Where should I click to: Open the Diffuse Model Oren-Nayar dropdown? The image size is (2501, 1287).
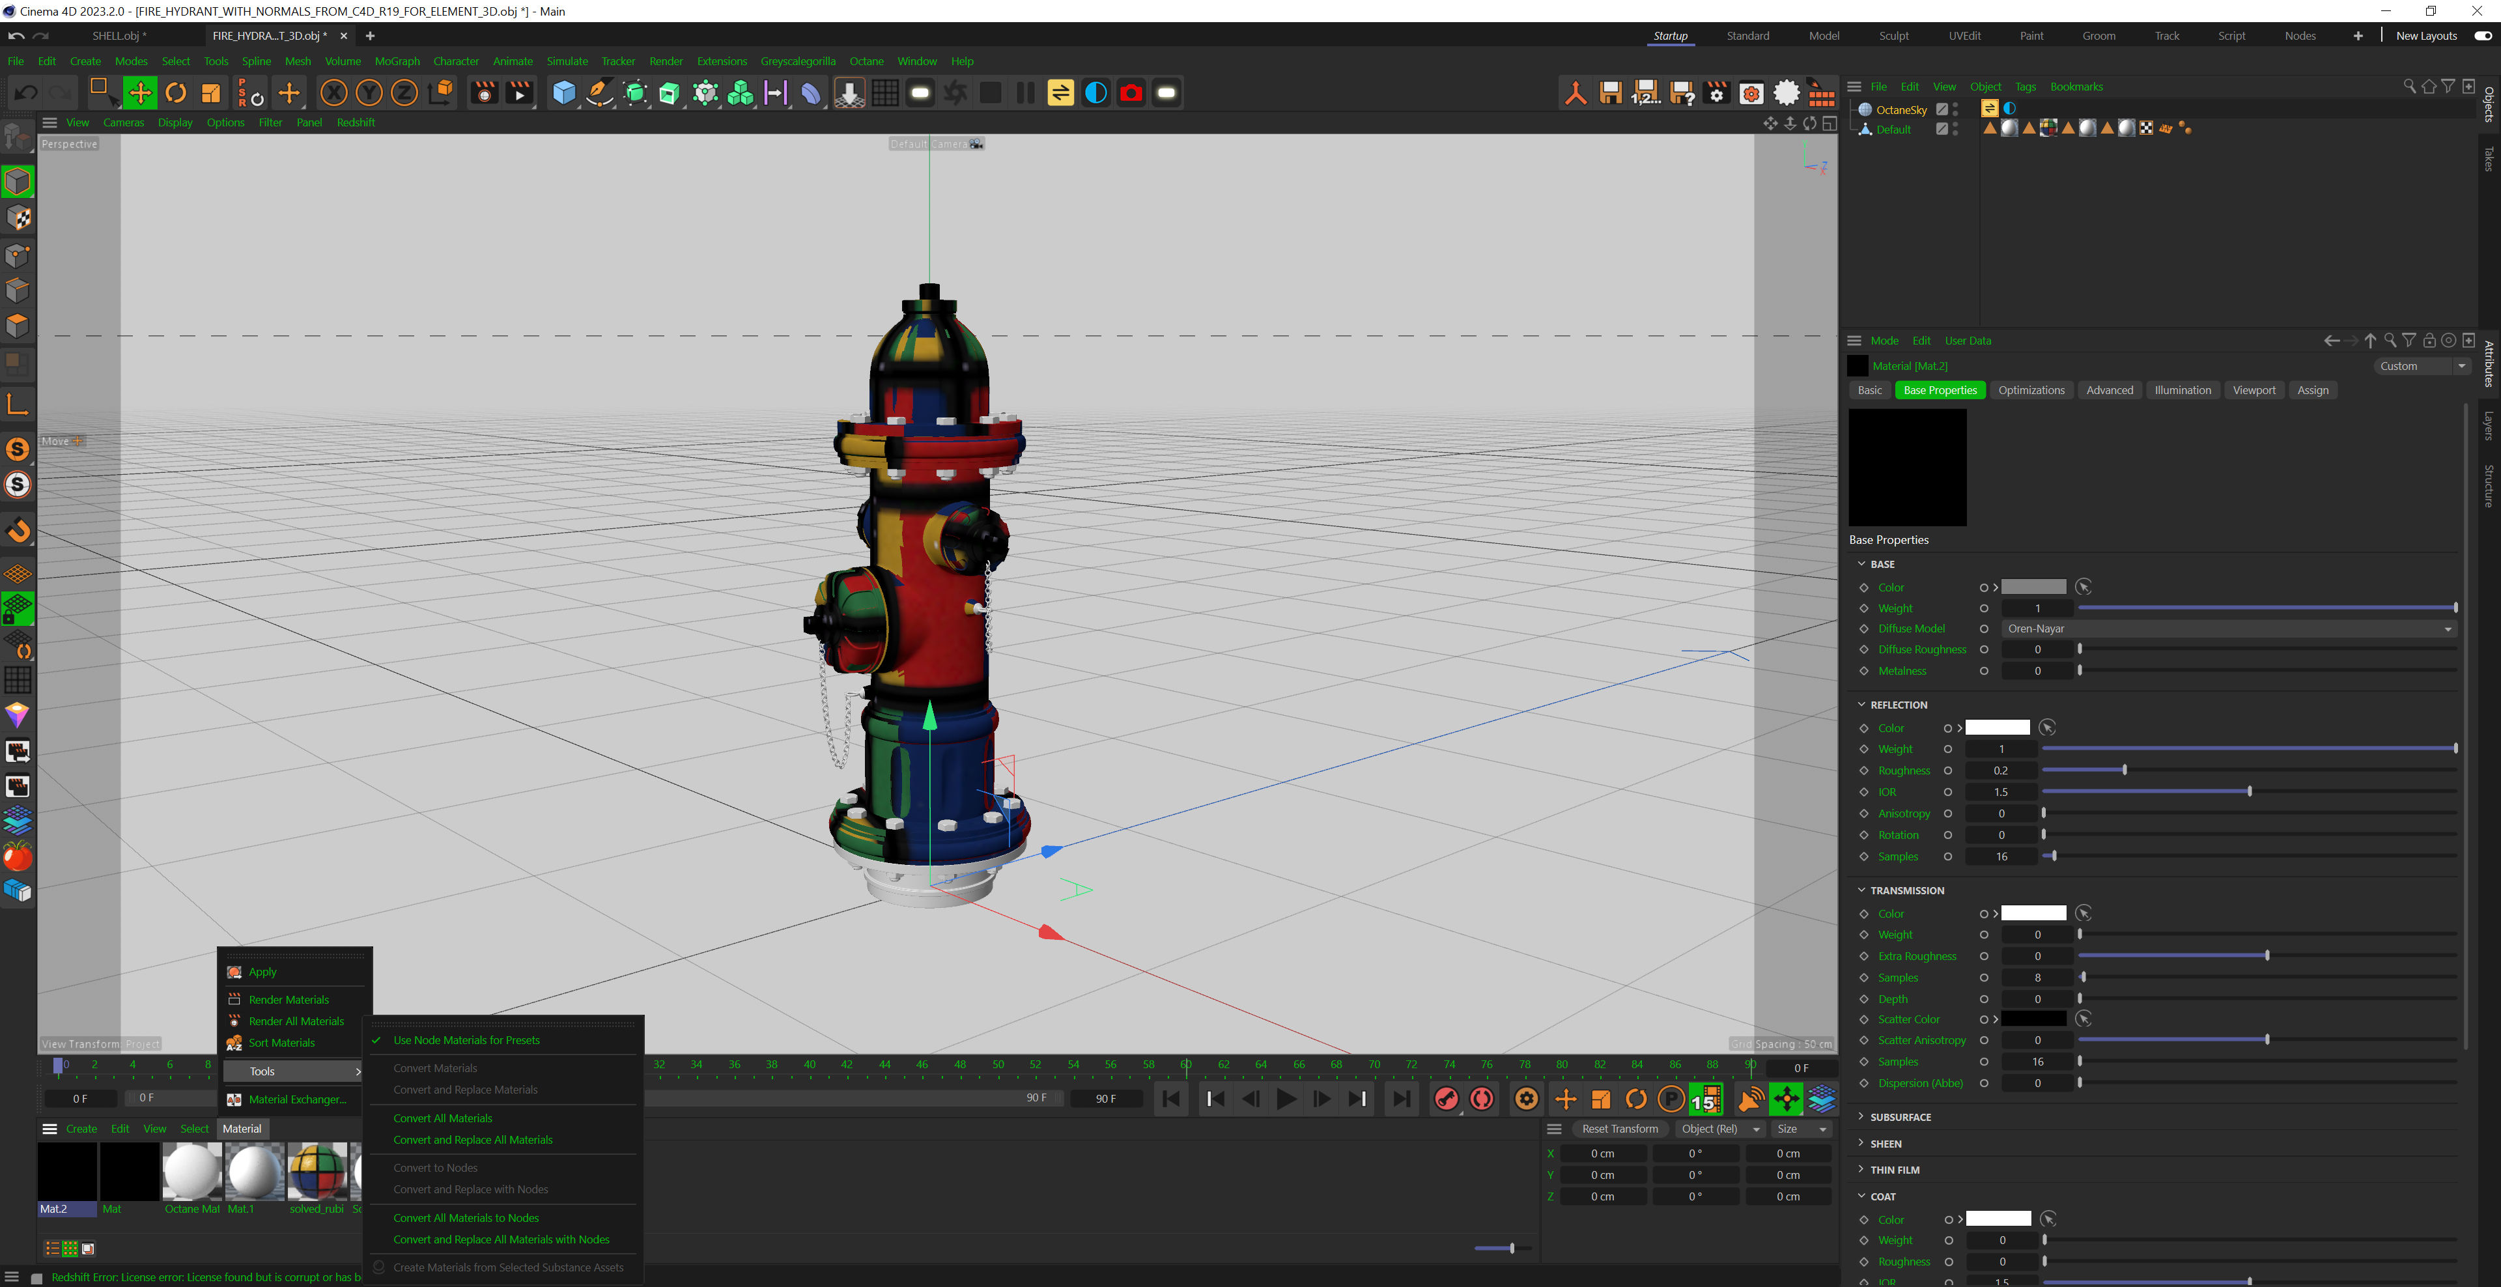click(x=2229, y=629)
